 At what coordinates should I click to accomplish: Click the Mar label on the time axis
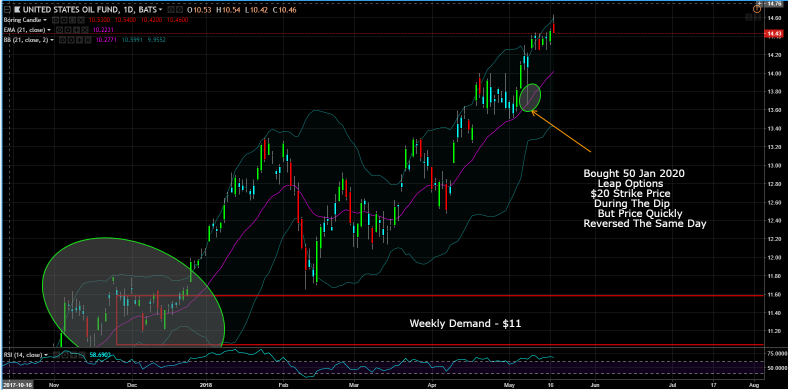pyautogui.click(x=354, y=385)
